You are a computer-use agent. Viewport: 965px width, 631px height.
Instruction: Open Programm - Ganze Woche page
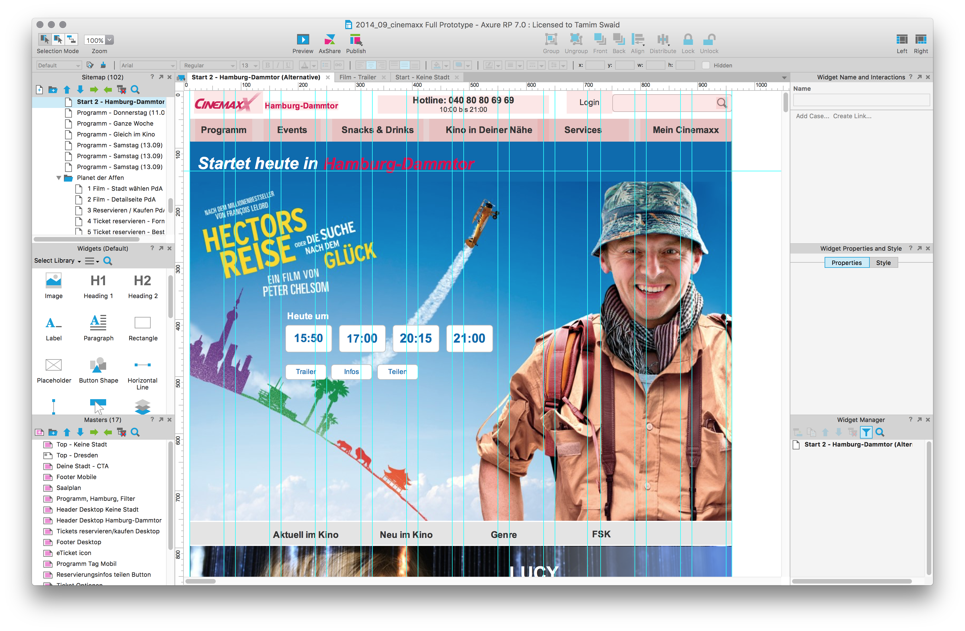pyautogui.click(x=115, y=123)
